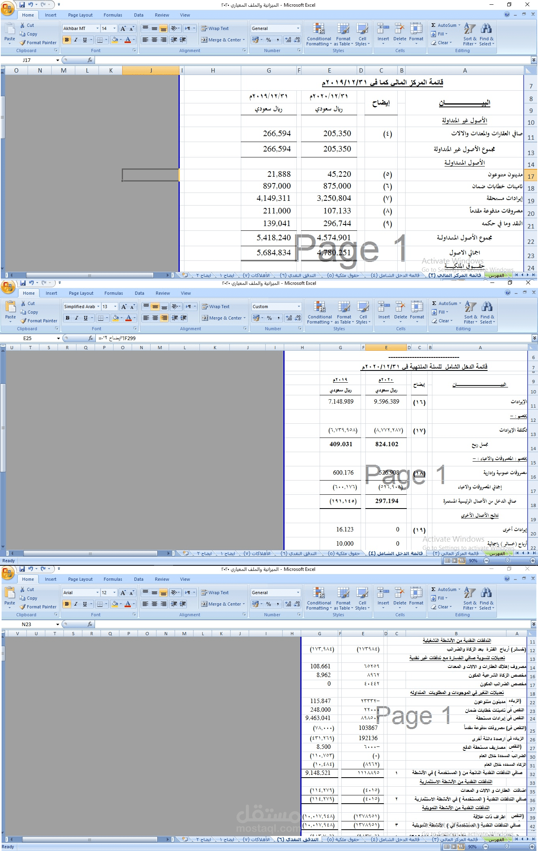Open Page Layout tab in the E25 window
The height and width of the screenshot is (851, 538).
pyautogui.click(x=81, y=293)
